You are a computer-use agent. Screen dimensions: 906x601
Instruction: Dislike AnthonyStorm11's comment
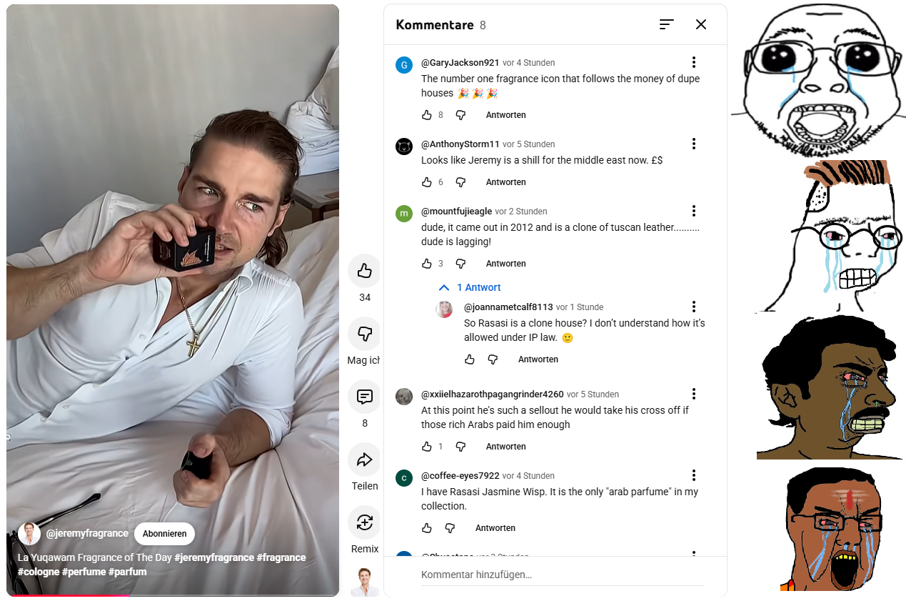(x=460, y=182)
